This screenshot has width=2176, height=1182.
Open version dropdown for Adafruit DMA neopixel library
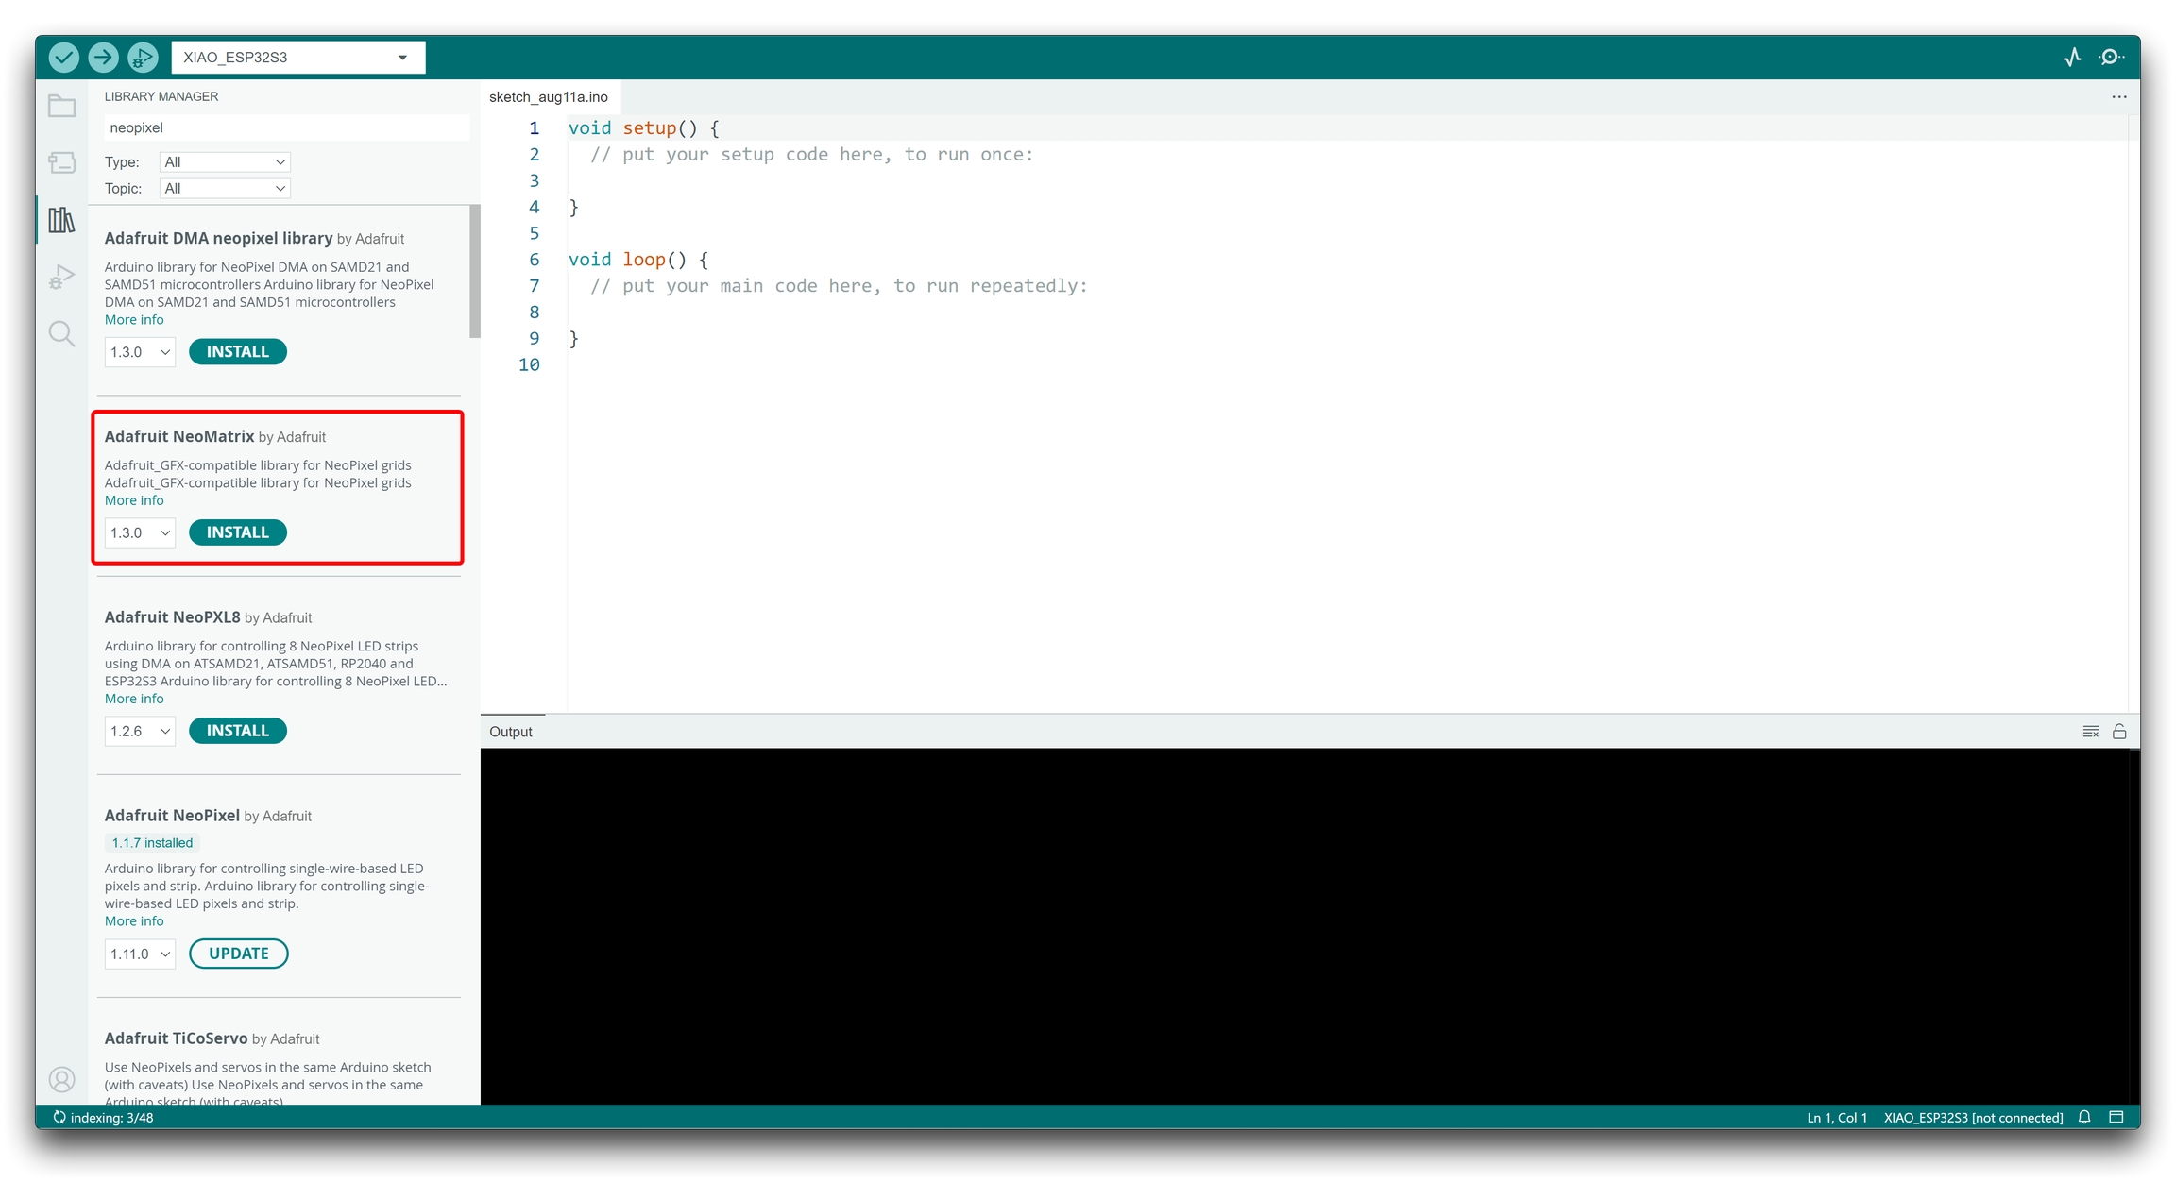point(140,352)
